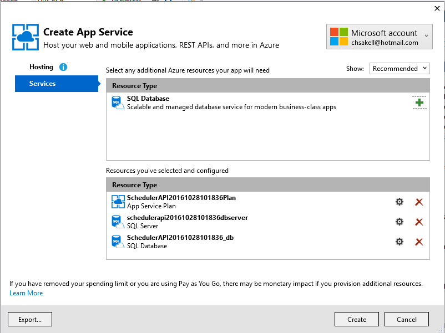This screenshot has width=445, height=333.
Task: Open the Show Recommended dropdown
Action: click(400, 69)
